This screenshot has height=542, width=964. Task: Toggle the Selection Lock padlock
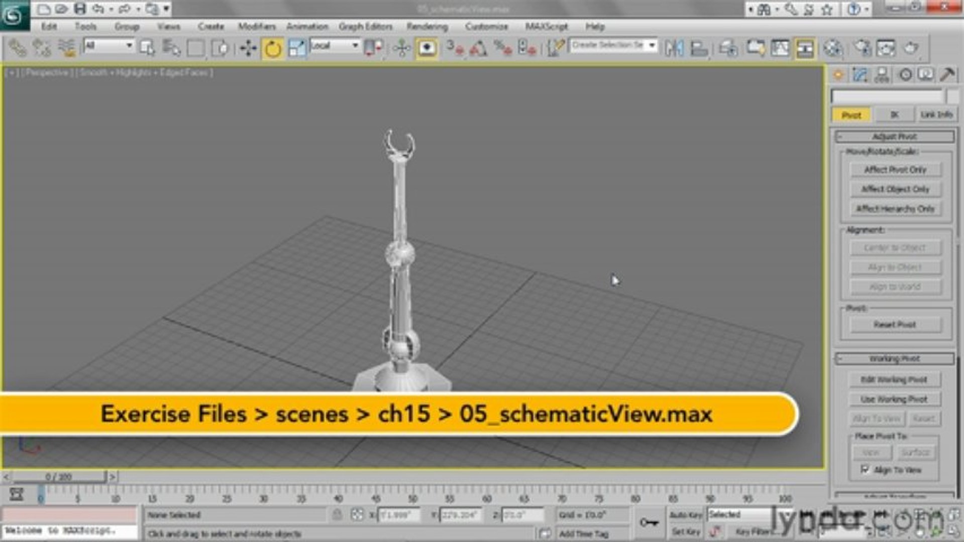tap(338, 514)
